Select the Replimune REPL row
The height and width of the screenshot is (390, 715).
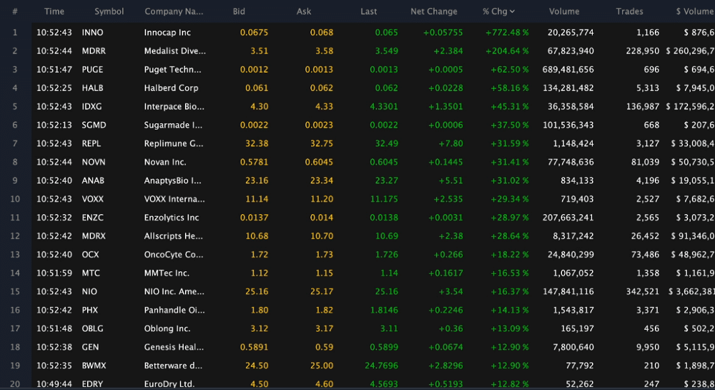click(x=357, y=143)
